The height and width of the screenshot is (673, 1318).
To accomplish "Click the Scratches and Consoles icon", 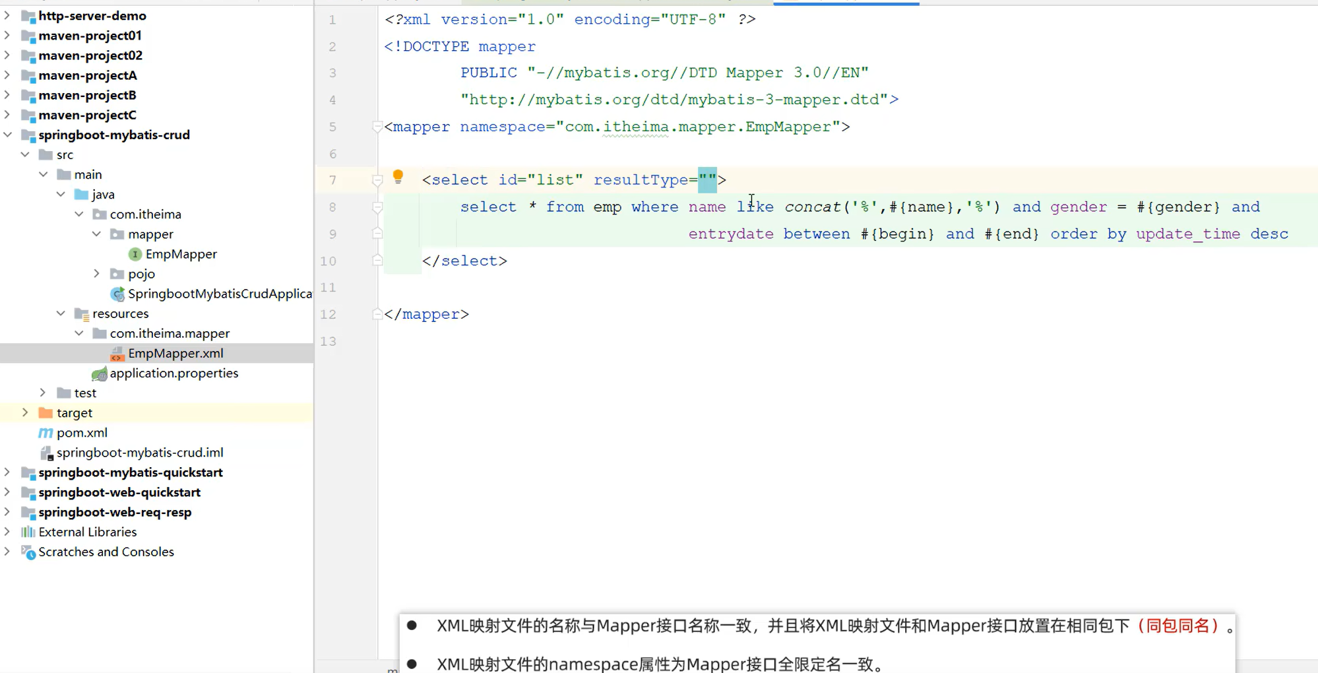I will 28,553.
